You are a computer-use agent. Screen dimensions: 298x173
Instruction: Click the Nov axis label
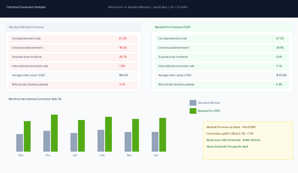(21, 155)
